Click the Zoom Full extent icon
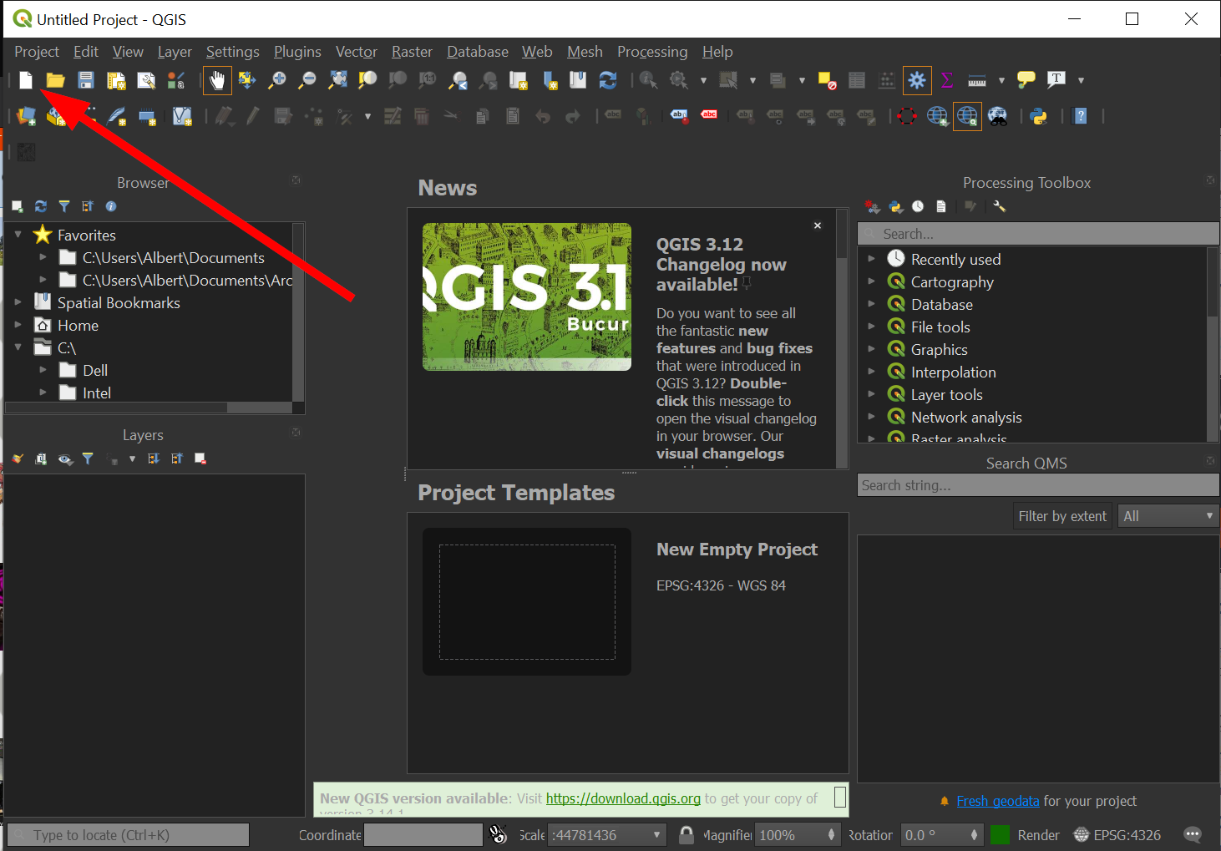Viewport: 1221px width, 851px height. 337,80
